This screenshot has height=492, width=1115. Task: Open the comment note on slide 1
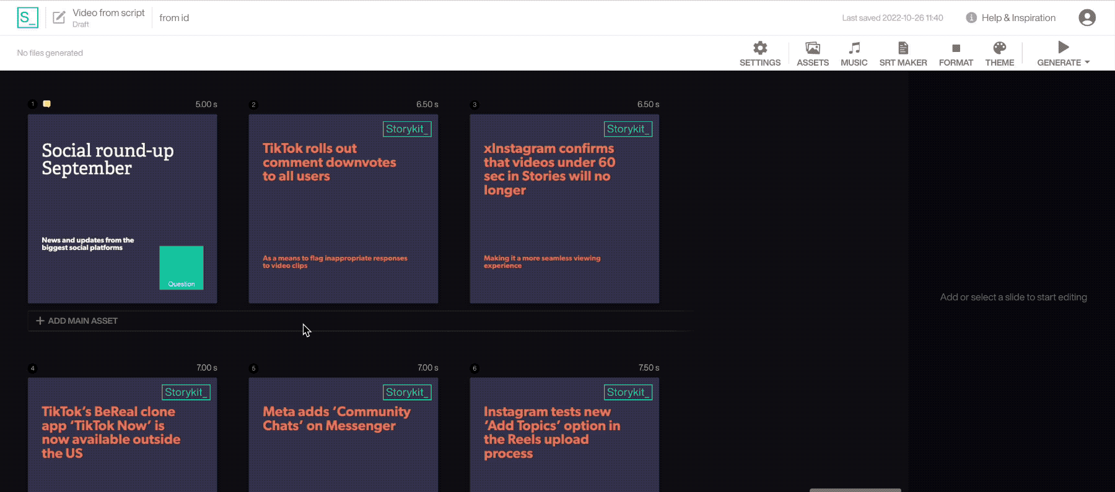46,104
